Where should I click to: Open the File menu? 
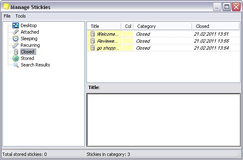[7, 16]
